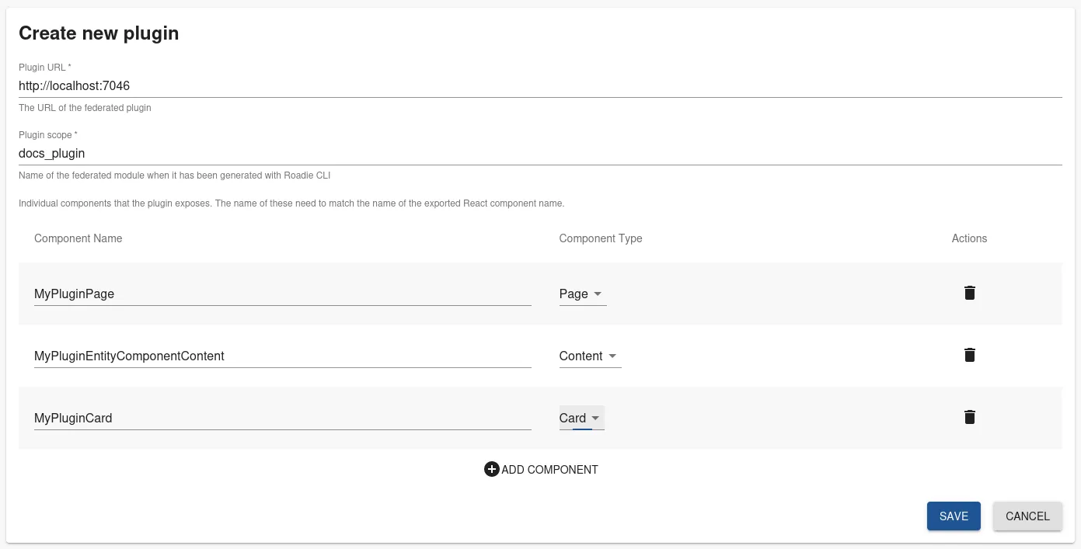Click the MyPluginPage name field

(x=233, y=294)
